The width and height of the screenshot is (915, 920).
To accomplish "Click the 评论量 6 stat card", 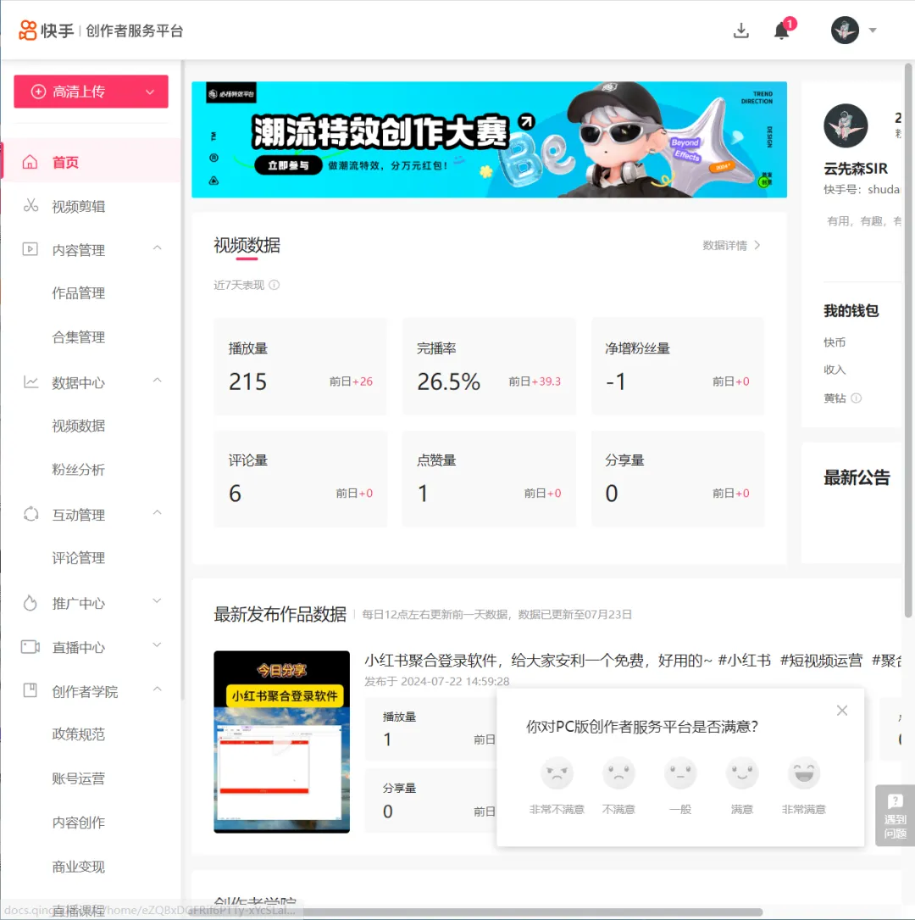I will coord(300,479).
